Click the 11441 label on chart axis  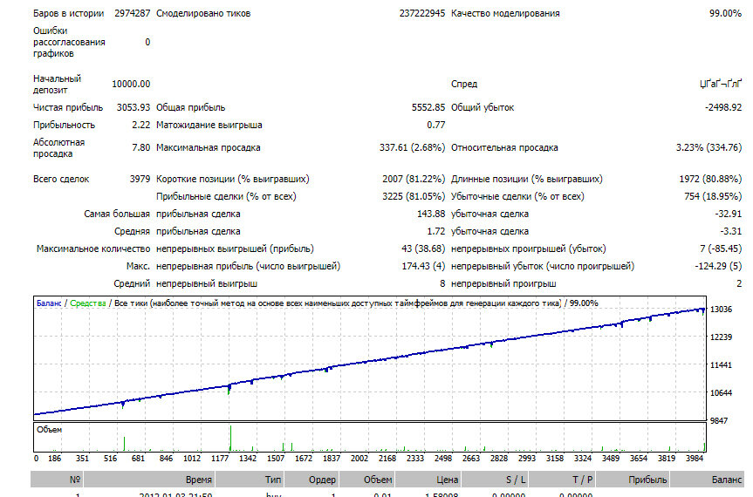click(721, 365)
